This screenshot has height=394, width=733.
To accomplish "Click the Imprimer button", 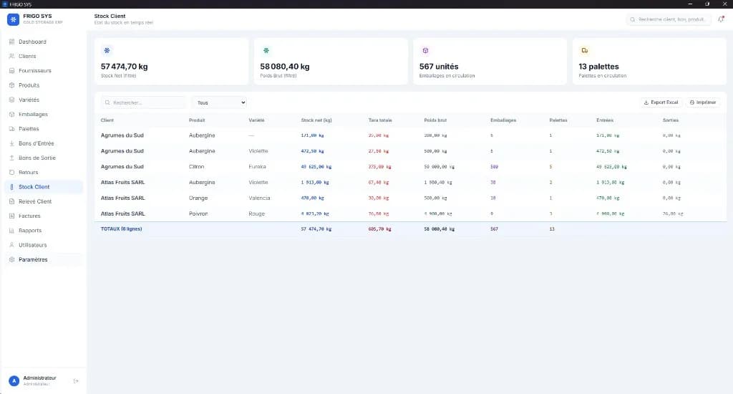I will (703, 102).
